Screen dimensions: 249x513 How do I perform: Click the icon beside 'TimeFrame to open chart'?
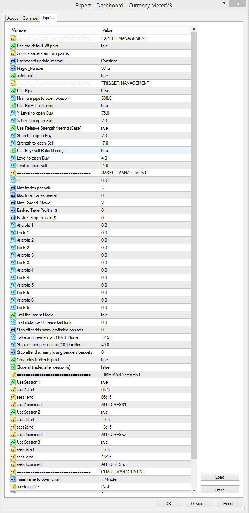pos(13,479)
